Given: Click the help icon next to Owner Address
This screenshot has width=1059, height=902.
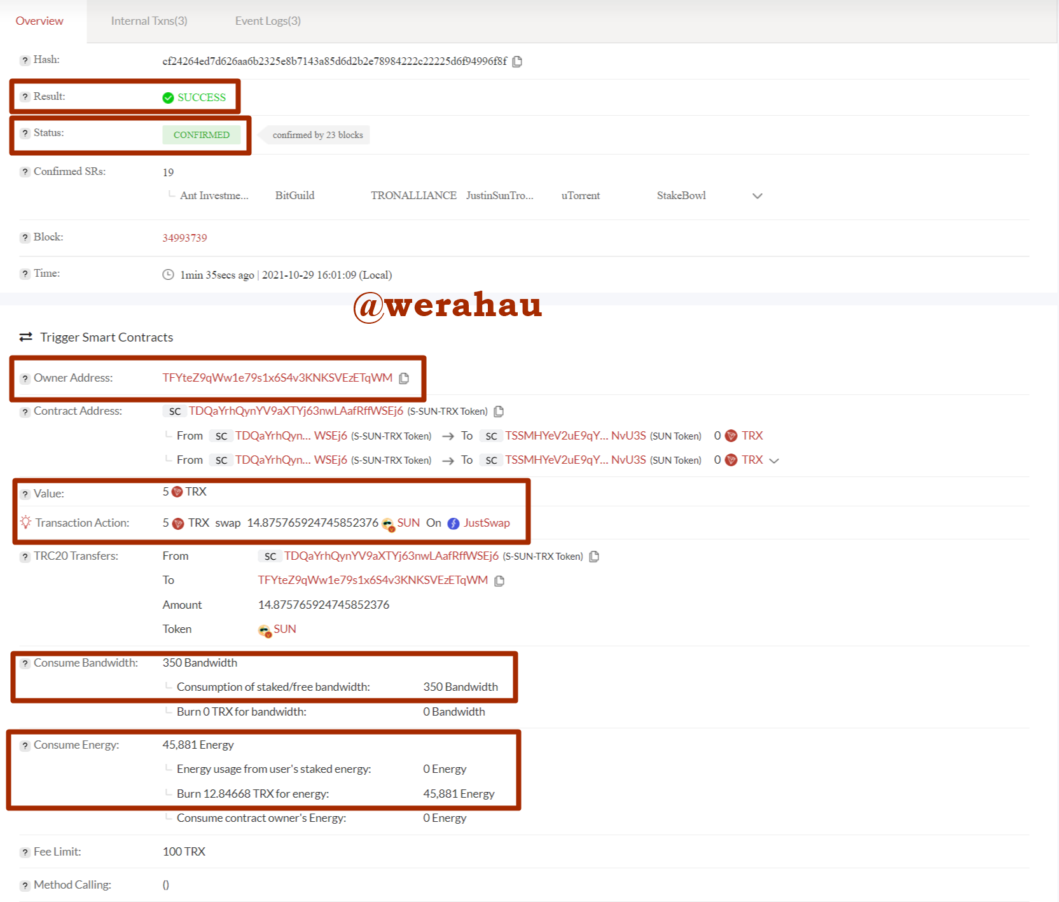Looking at the screenshot, I should pyautogui.click(x=25, y=378).
